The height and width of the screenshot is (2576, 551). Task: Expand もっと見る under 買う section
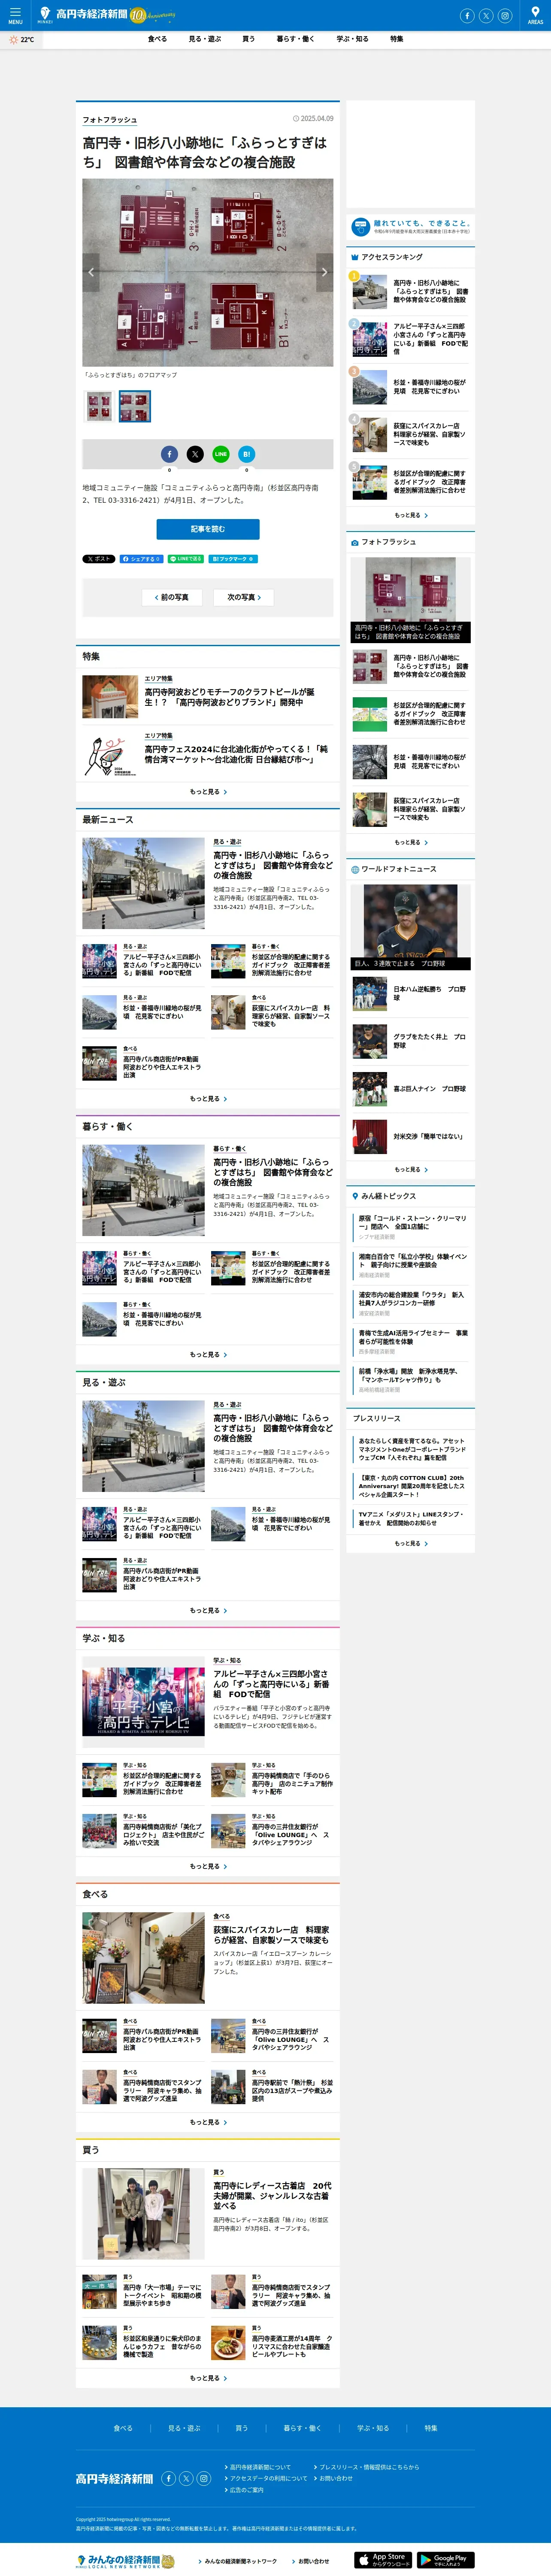click(208, 2379)
